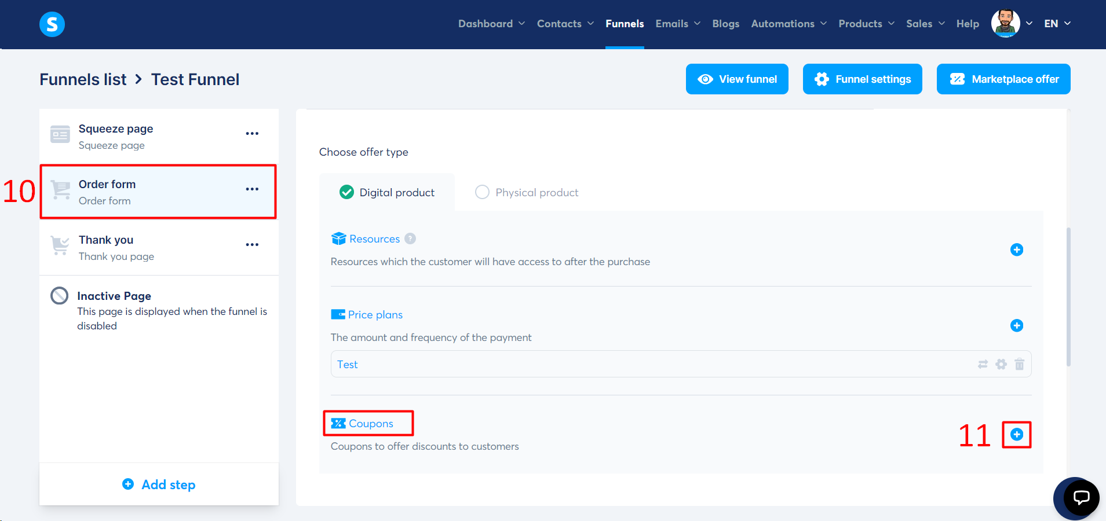
Task: Click Add step below the funnel steps
Action: 158,484
